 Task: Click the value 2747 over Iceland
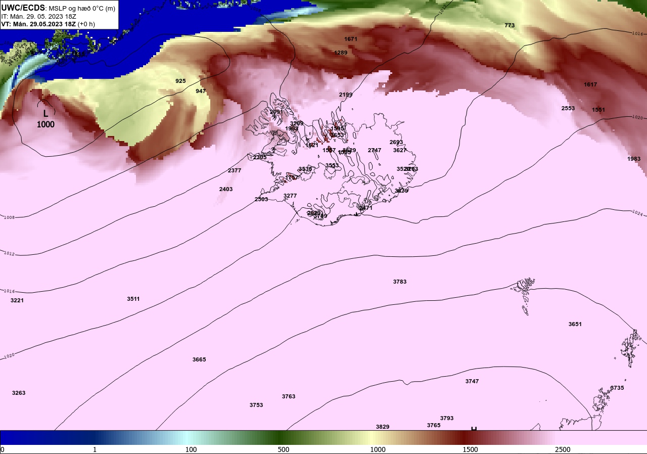[375, 150]
